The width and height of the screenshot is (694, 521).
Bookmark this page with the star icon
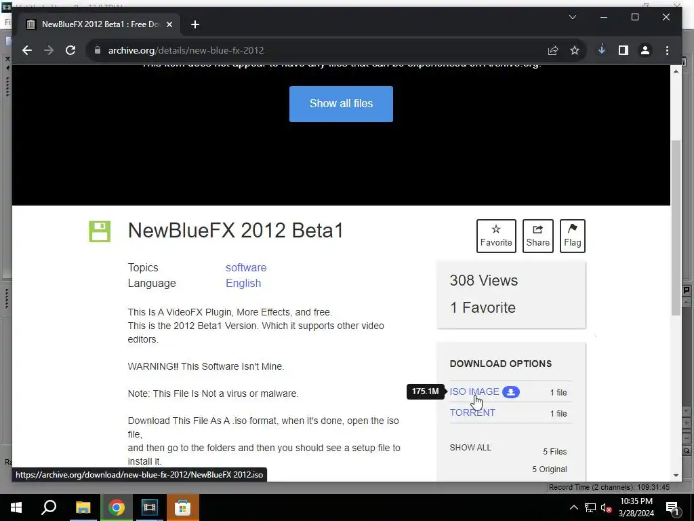pos(575,50)
